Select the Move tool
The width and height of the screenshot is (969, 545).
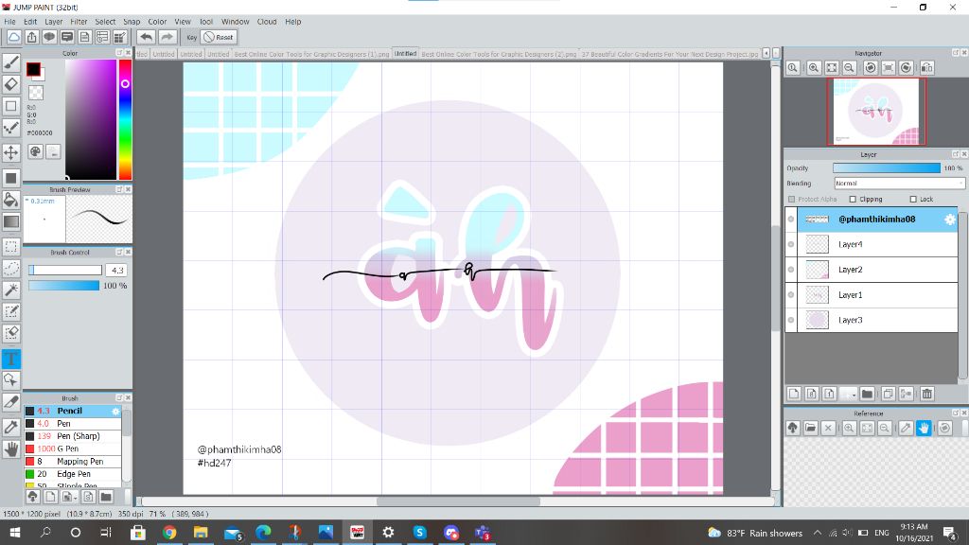[11, 152]
